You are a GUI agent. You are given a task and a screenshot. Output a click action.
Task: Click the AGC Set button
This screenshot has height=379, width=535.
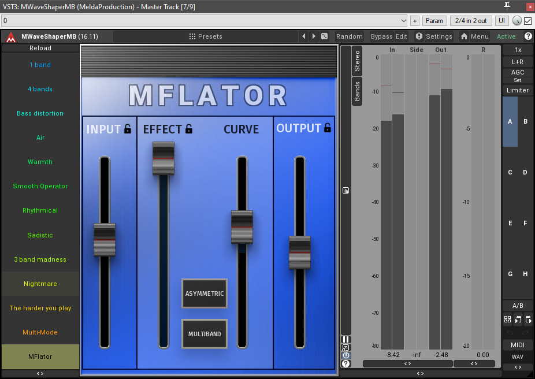click(x=518, y=80)
